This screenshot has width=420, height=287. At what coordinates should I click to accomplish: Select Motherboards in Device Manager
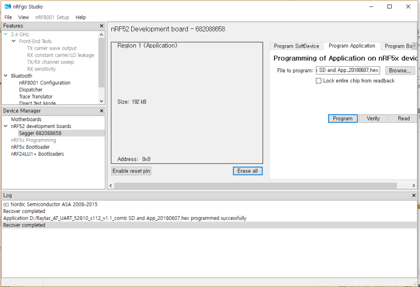click(x=26, y=120)
